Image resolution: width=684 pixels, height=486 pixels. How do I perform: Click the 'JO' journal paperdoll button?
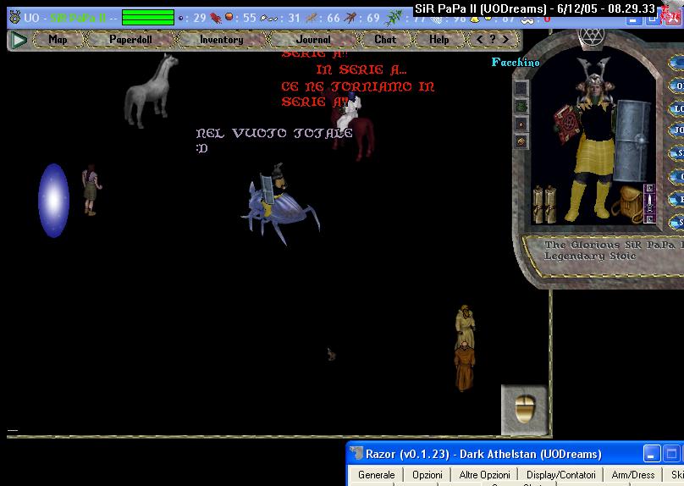[676, 130]
